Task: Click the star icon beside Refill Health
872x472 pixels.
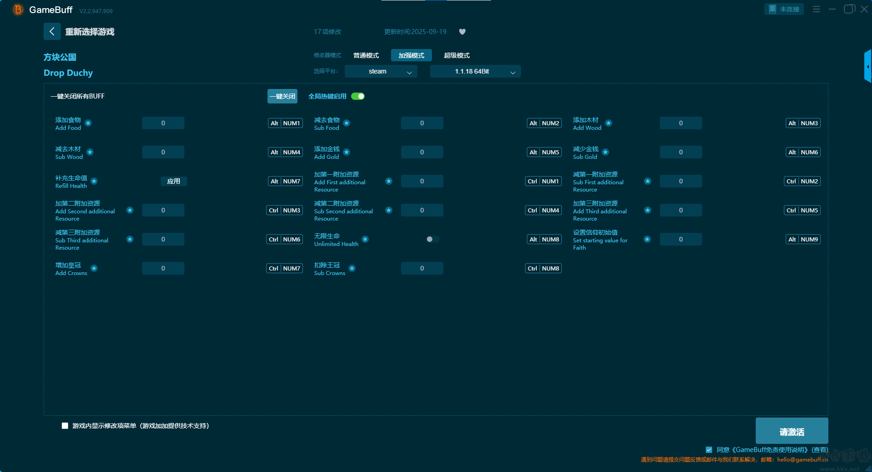Action: click(x=94, y=181)
